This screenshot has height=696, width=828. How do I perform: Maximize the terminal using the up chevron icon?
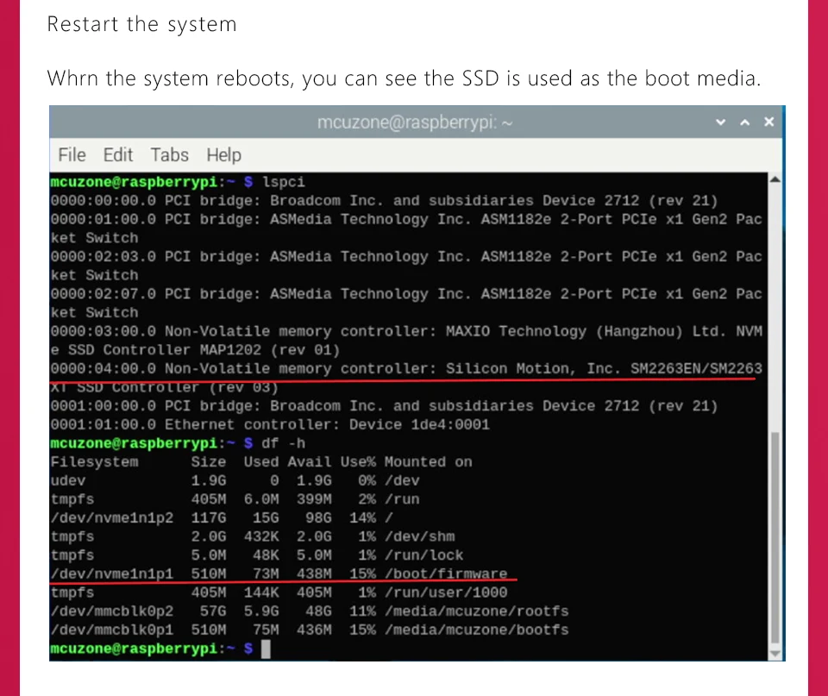pyautogui.click(x=744, y=122)
